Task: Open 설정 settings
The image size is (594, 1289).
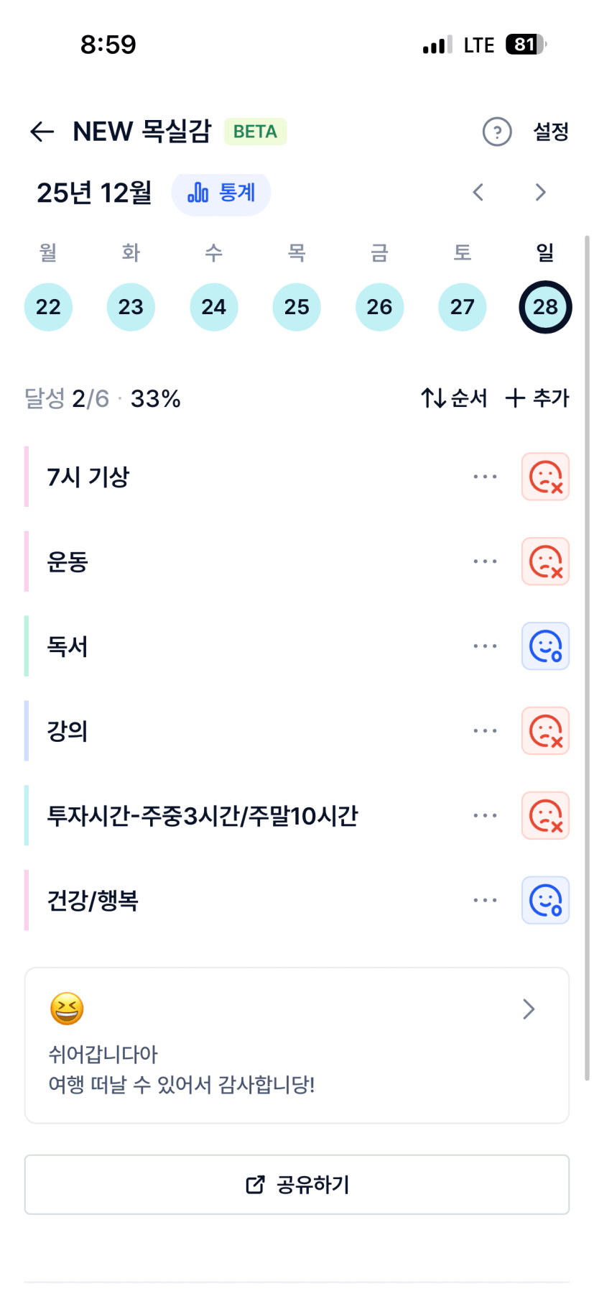Action: point(551,132)
